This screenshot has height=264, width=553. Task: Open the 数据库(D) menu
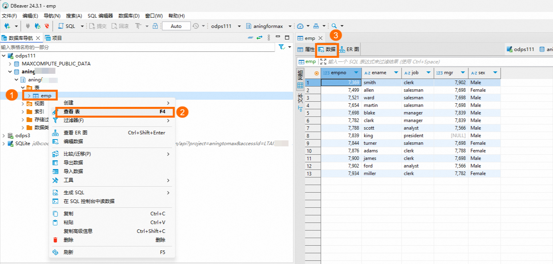click(x=129, y=16)
